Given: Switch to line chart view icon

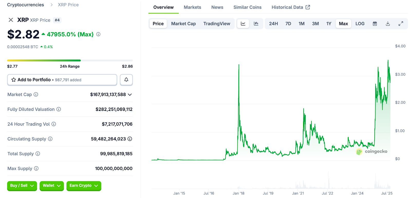Looking at the screenshot, I should click(243, 24).
